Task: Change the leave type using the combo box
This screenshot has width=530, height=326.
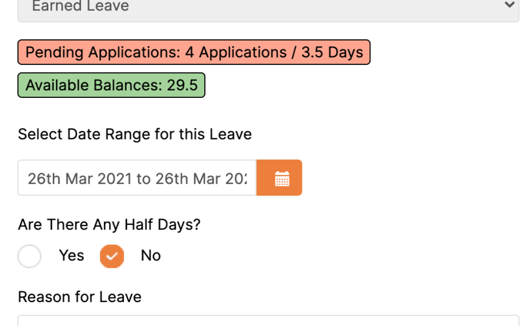Action: click(x=265, y=6)
